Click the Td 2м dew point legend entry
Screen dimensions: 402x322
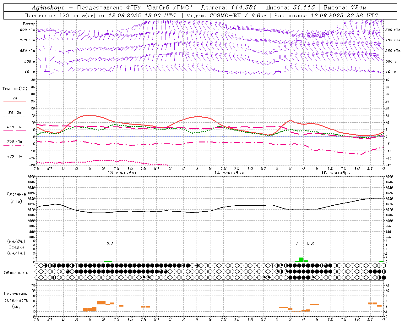(15, 113)
